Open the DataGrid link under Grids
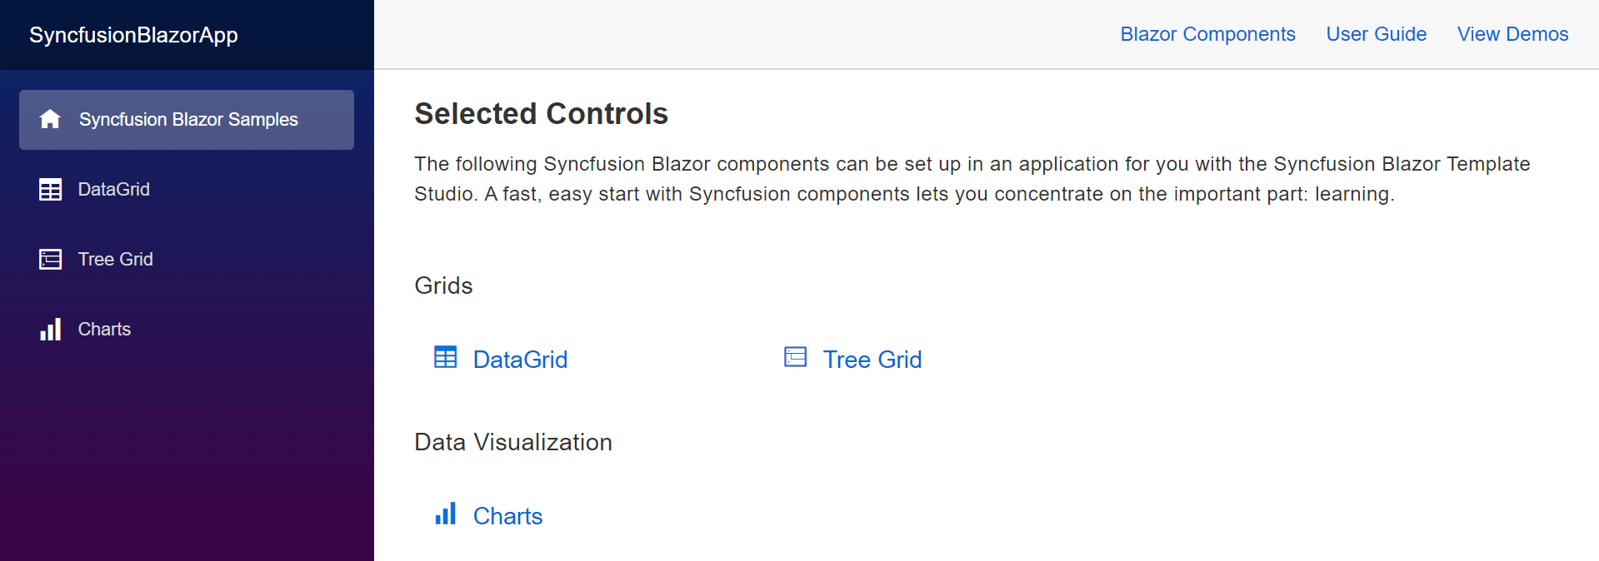The height and width of the screenshot is (561, 1599). pyautogui.click(x=520, y=359)
